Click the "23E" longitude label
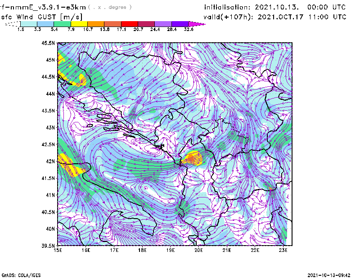This screenshot has width=360, height=278. [x=283, y=250]
